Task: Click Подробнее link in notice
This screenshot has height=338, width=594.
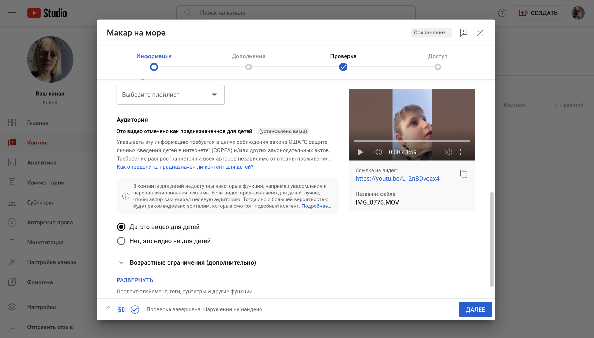Action: pos(316,206)
